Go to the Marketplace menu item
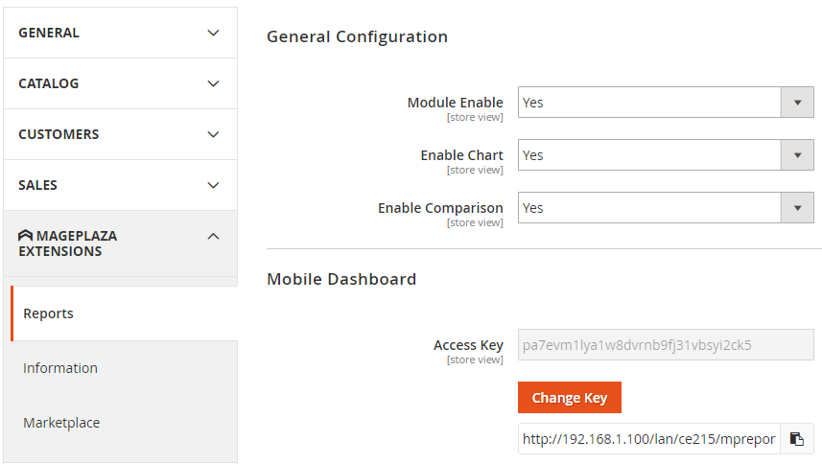This screenshot has height=464, width=822. (x=61, y=423)
